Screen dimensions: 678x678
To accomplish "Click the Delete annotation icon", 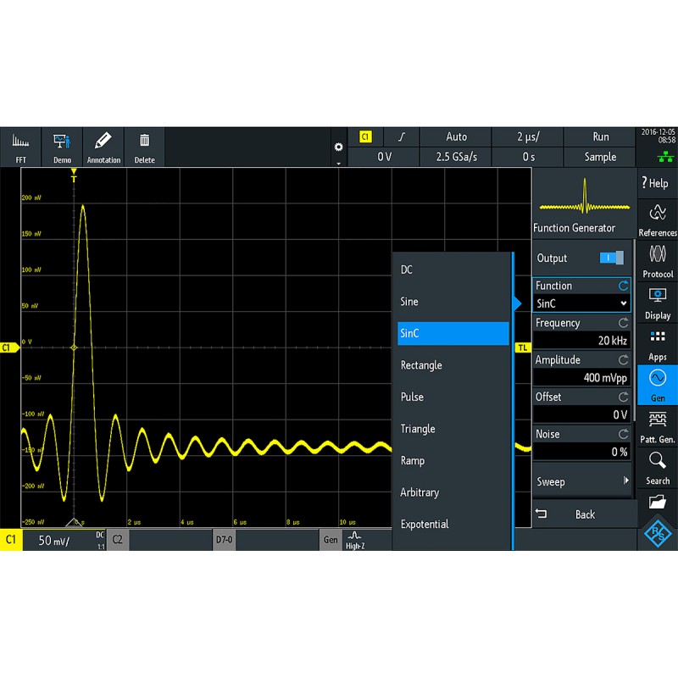I will 144,146.
